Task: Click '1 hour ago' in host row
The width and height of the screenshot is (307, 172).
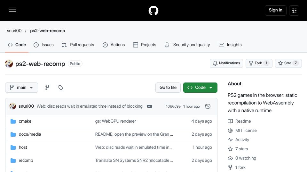Action: [x=202, y=147]
